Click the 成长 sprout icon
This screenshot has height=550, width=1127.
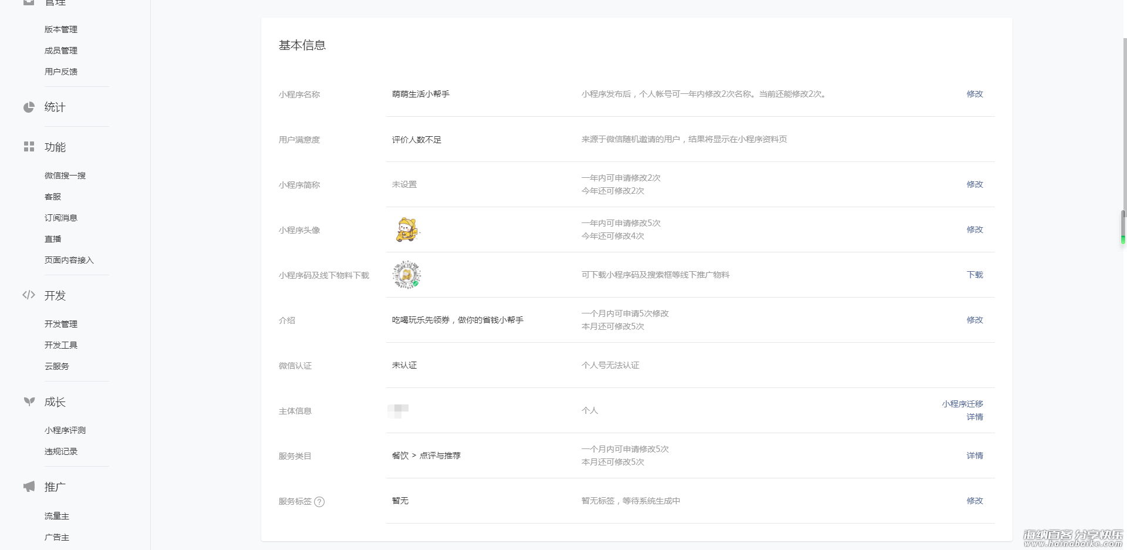29,401
